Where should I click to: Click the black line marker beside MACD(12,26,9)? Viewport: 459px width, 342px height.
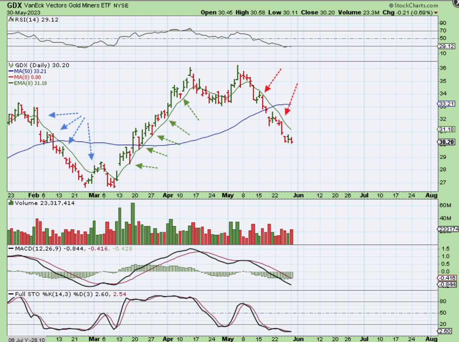click(x=10, y=249)
